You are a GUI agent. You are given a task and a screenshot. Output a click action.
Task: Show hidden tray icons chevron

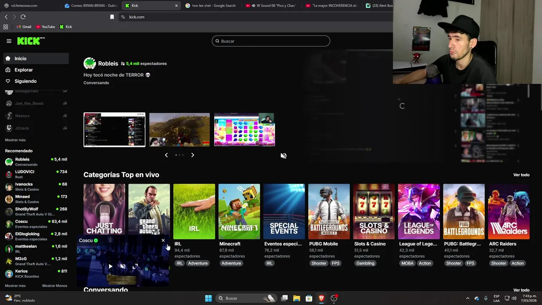pos(467,298)
